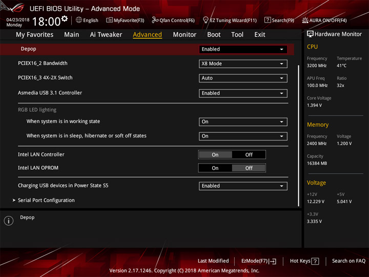Click the AURA ON/OFF light icon

305,20
